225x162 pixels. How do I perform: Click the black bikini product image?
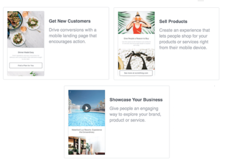(x=136, y=59)
